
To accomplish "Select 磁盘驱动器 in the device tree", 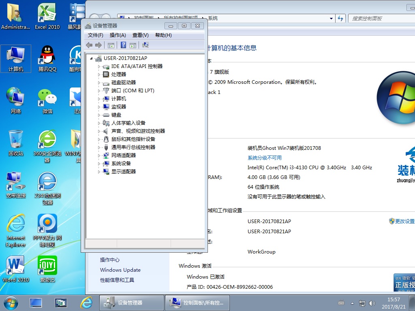I will [x=124, y=83].
